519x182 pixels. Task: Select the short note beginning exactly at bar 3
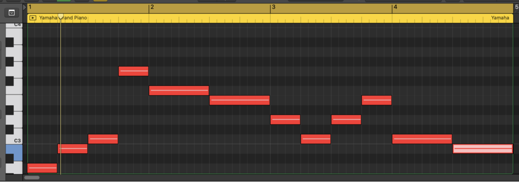coord(285,120)
